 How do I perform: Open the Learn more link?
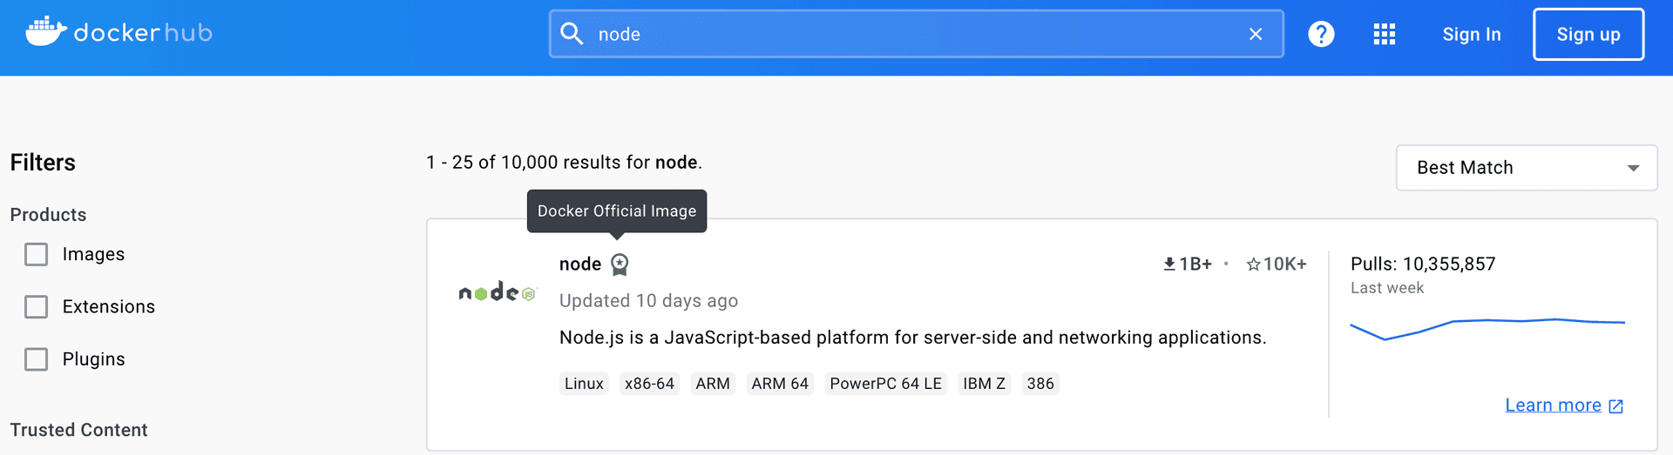[x=1554, y=405]
